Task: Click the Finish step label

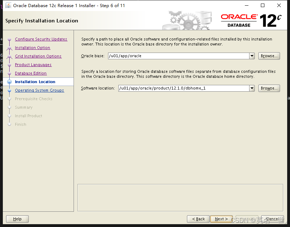Action: tap(21, 124)
